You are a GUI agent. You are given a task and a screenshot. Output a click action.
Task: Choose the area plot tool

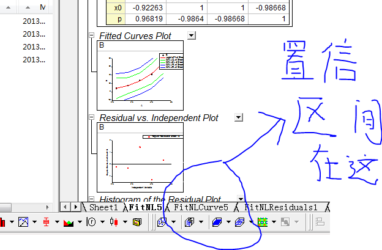69,222
